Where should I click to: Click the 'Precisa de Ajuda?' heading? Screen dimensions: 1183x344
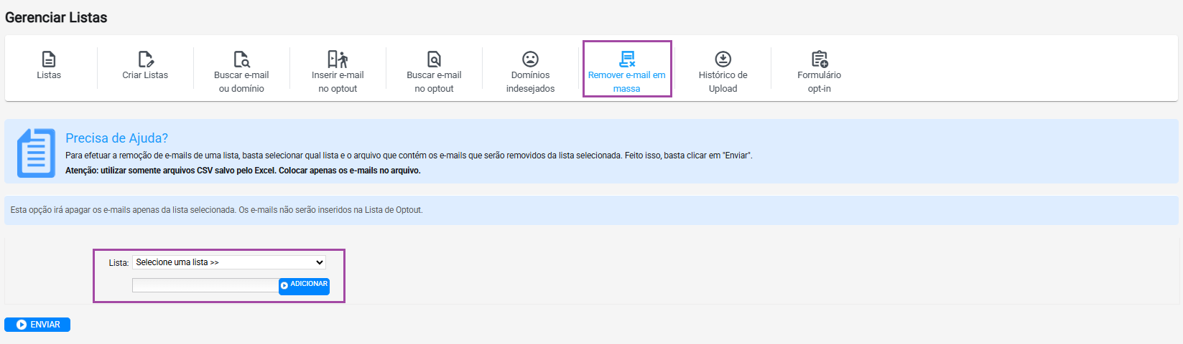coord(116,138)
